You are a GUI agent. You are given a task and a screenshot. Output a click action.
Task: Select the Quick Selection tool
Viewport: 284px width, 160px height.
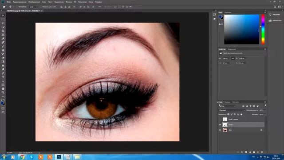click(3, 27)
